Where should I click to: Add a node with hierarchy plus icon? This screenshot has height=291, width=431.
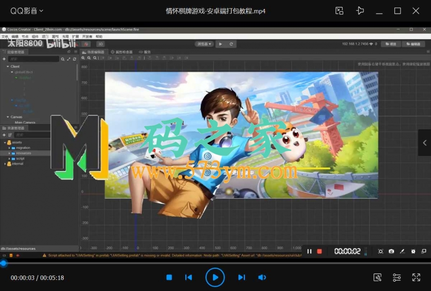4,59
